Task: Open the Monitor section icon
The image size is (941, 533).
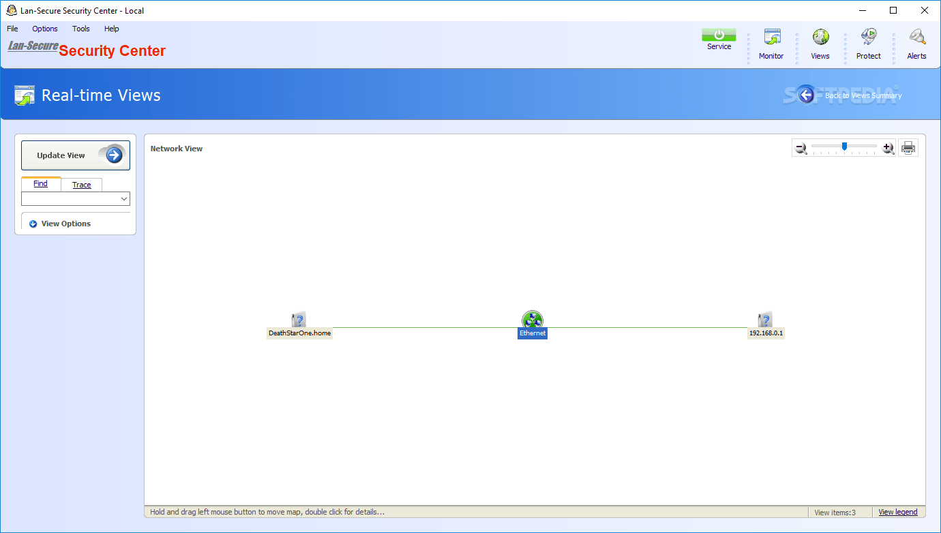Action: pyautogui.click(x=772, y=37)
